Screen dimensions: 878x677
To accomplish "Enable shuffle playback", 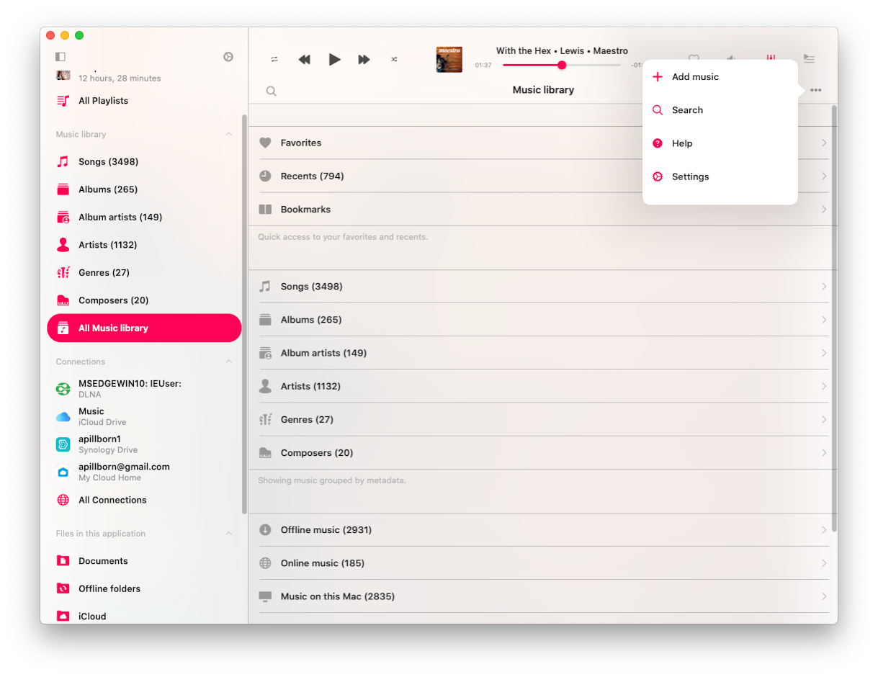I will tap(393, 59).
